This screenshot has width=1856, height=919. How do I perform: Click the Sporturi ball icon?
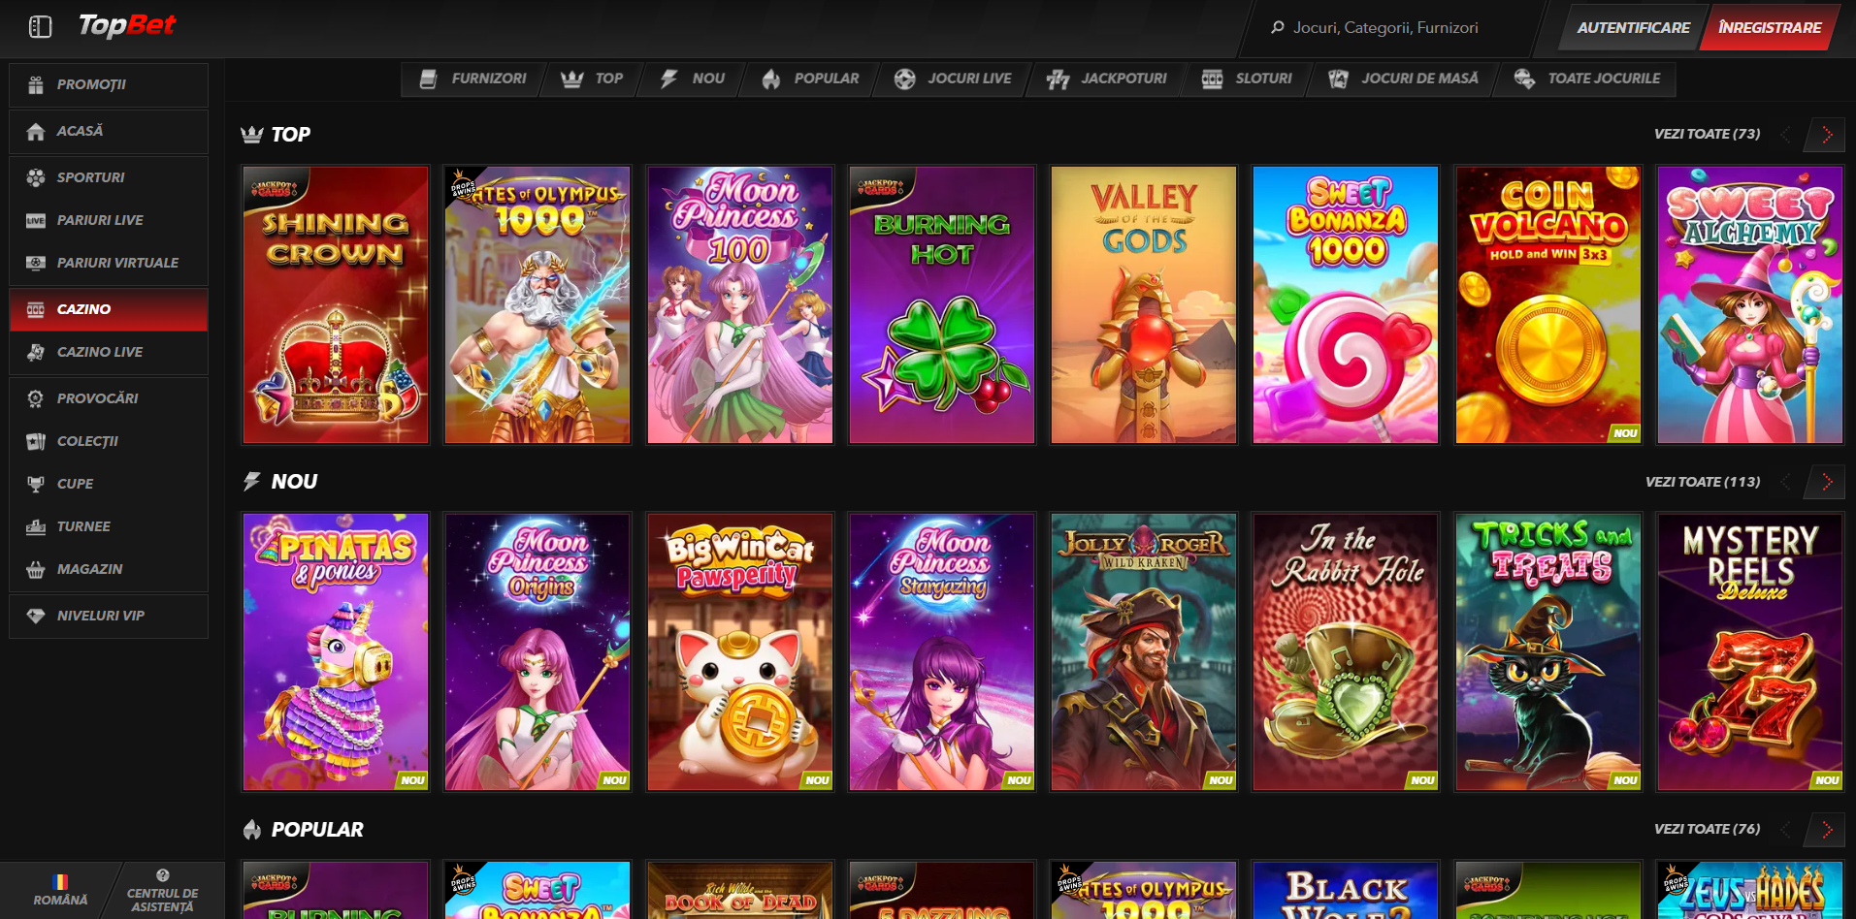tap(36, 177)
